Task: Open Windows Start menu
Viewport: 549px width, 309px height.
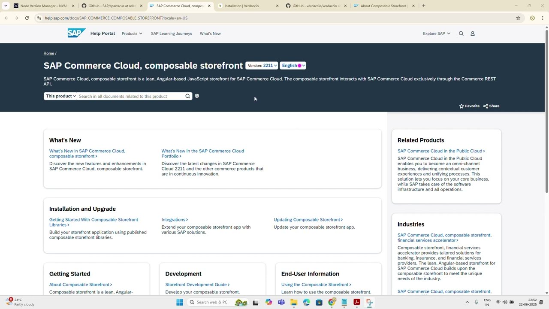Action: coord(180,303)
